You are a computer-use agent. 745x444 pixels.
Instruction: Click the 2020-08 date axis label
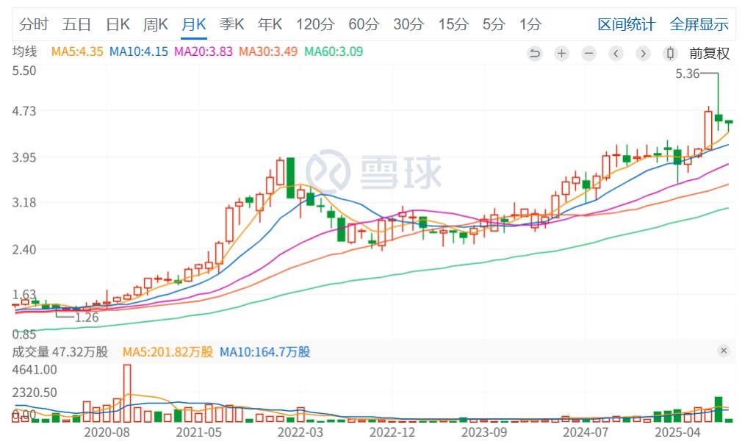pyautogui.click(x=107, y=432)
